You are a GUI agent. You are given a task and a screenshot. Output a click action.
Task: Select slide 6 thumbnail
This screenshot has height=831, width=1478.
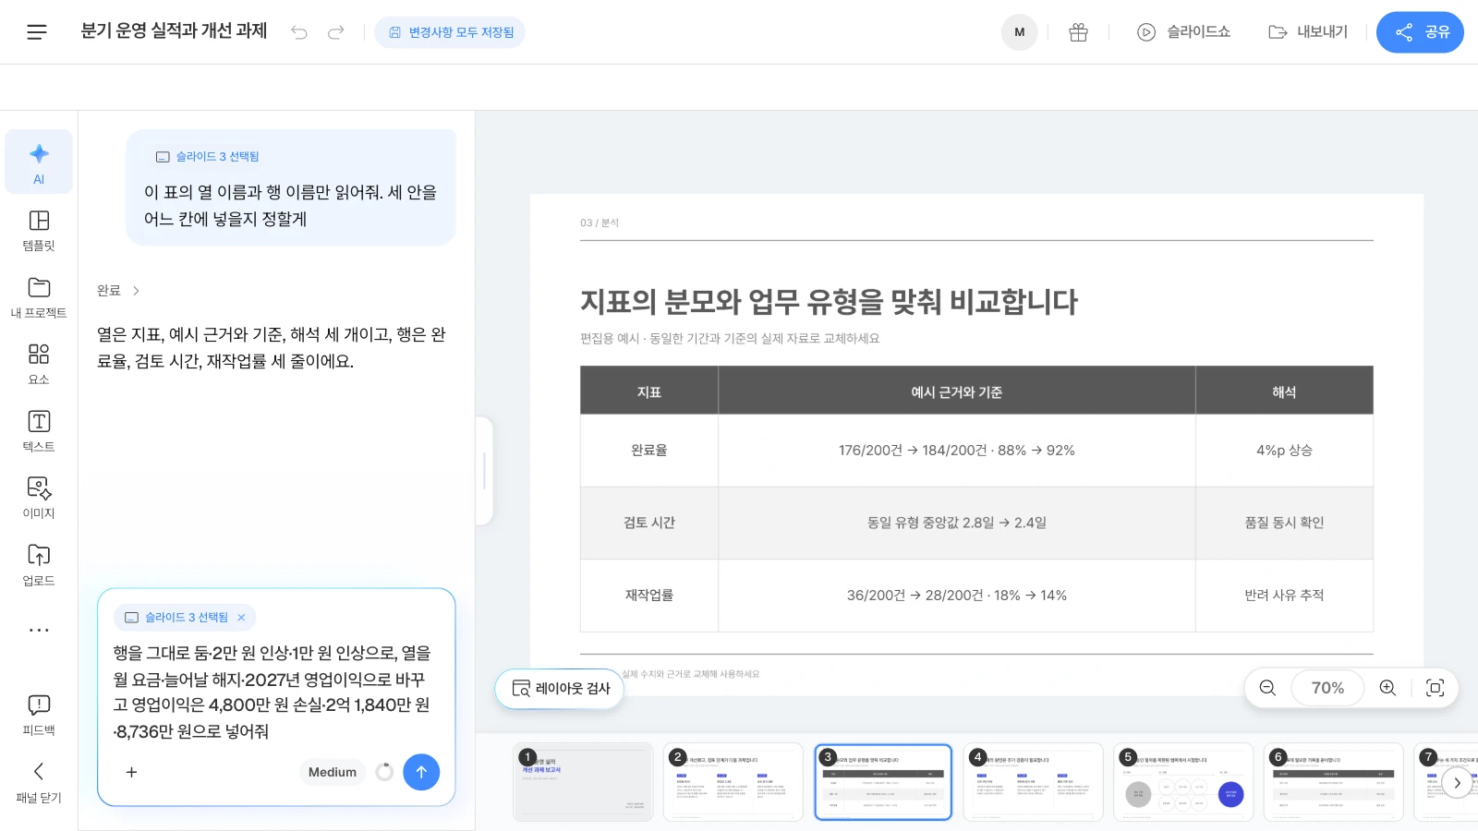click(x=1333, y=782)
